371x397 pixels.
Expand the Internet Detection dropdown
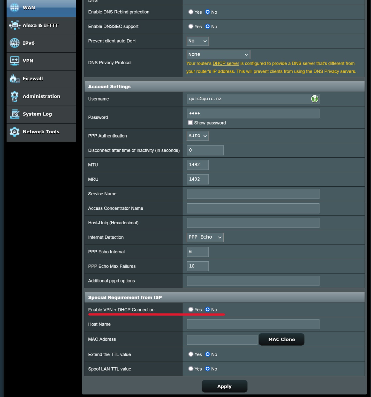[205, 237]
